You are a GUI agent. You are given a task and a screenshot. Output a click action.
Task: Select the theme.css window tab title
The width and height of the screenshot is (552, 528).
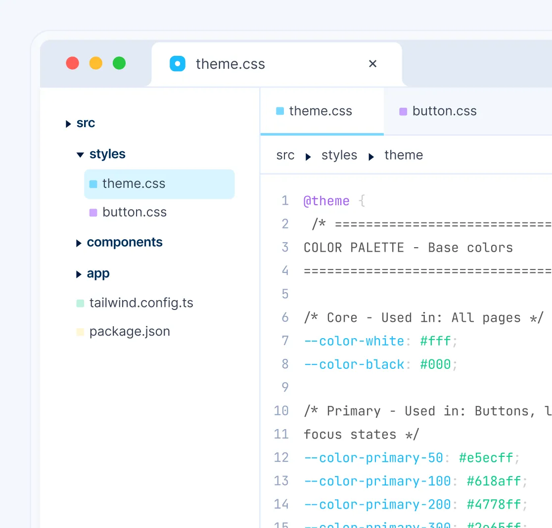pyautogui.click(x=230, y=64)
